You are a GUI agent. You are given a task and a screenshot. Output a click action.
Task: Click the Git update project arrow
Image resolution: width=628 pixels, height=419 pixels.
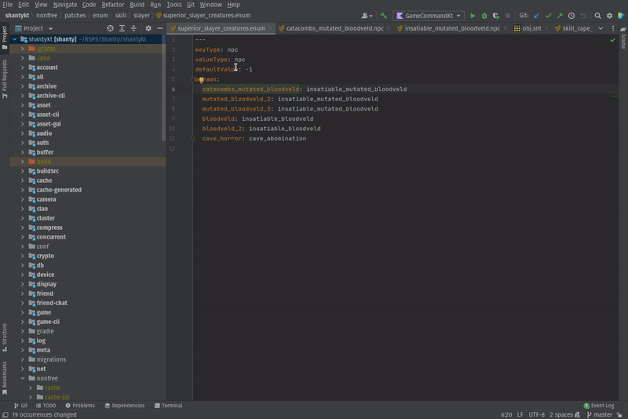pyautogui.click(x=537, y=16)
